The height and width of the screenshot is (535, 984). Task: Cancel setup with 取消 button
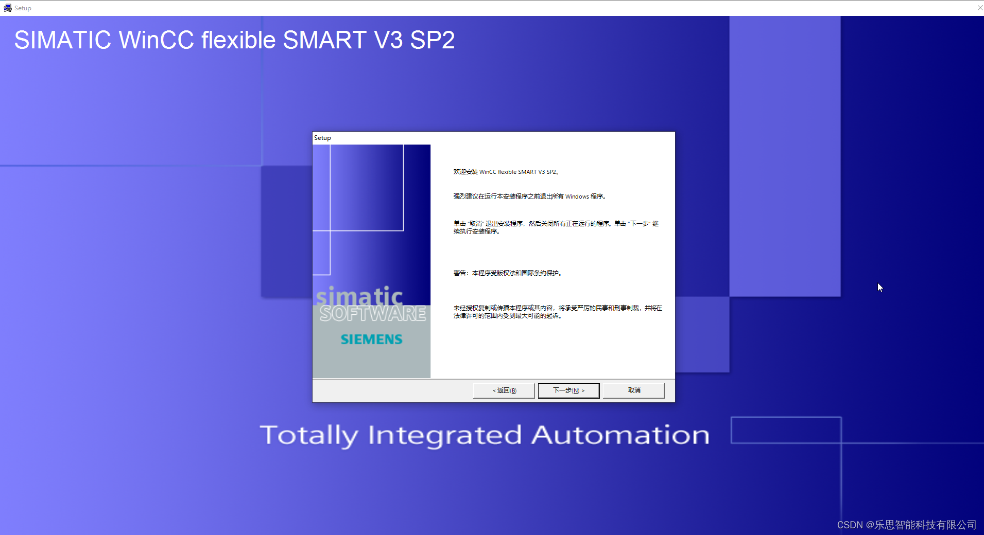[634, 390]
